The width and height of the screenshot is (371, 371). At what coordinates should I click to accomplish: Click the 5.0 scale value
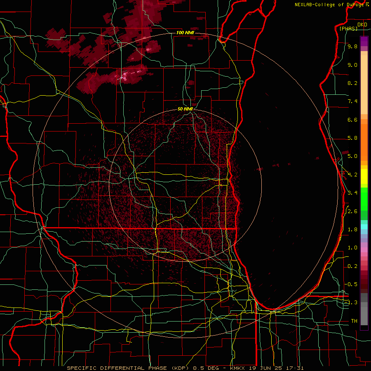coord(352,156)
